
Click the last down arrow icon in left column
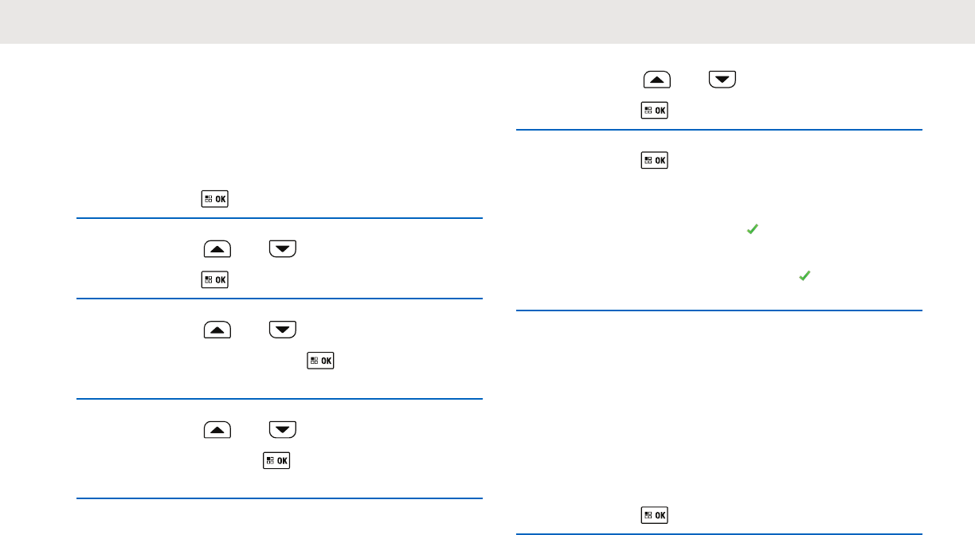pos(283,430)
